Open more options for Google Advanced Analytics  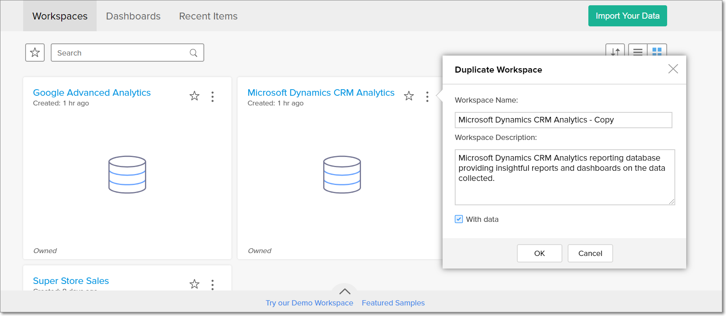pyautogui.click(x=212, y=97)
